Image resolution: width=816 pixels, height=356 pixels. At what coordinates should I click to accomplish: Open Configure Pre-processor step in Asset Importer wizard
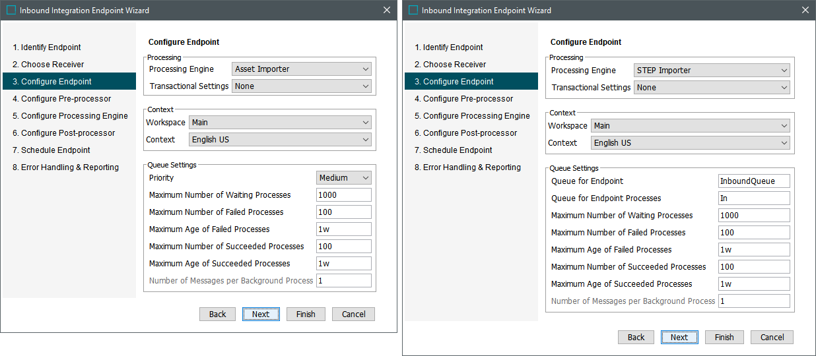[x=66, y=99]
